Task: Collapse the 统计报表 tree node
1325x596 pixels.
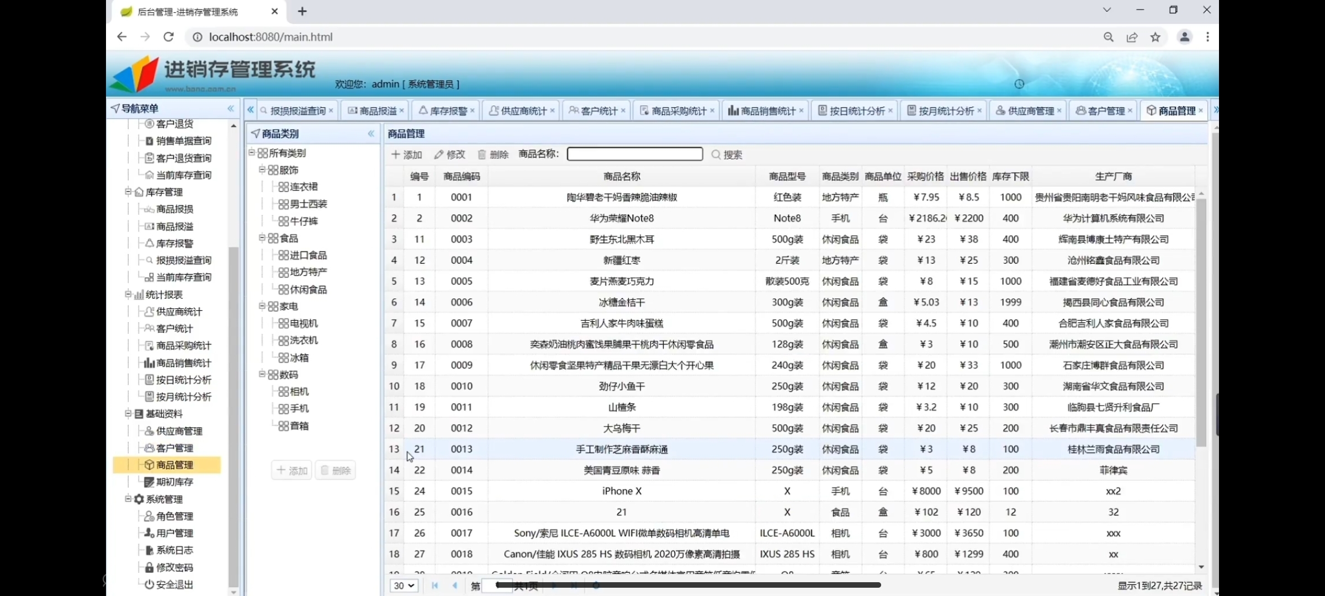Action: (128, 294)
